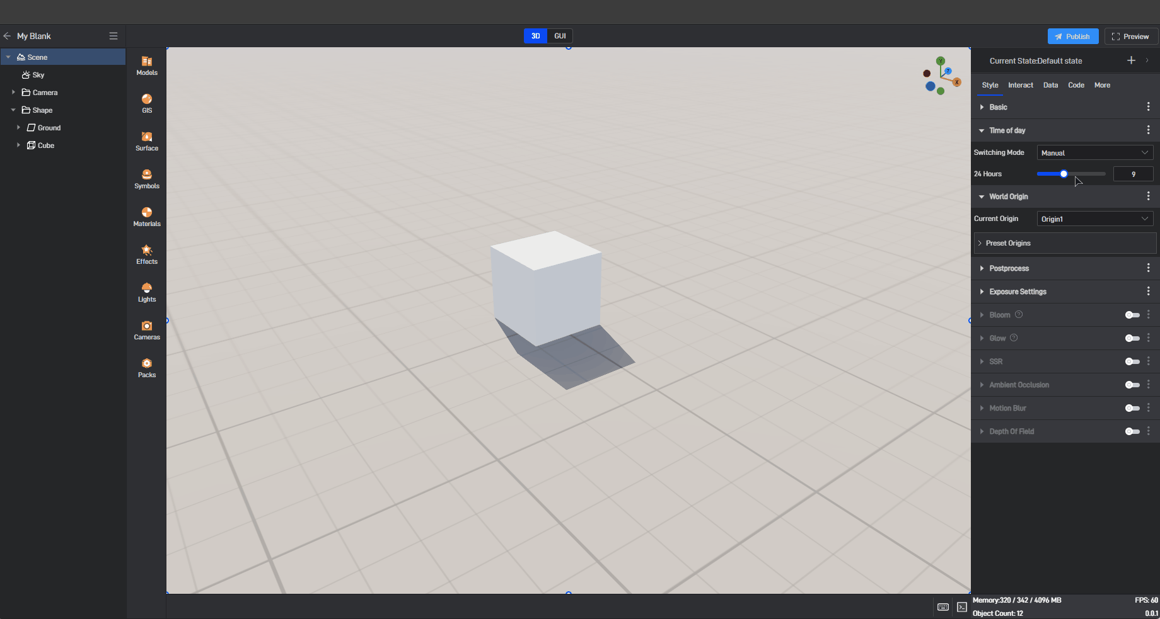Image resolution: width=1160 pixels, height=619 pixels.
Task: Open the Packs library
Action: click(147, 368)
